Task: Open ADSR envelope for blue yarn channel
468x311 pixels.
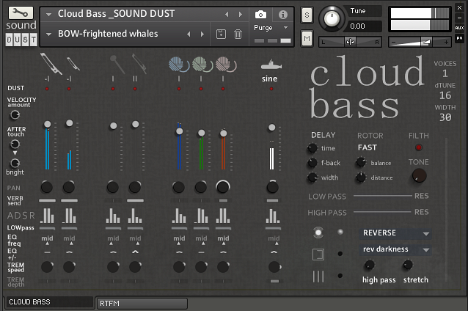Action: 179,216
